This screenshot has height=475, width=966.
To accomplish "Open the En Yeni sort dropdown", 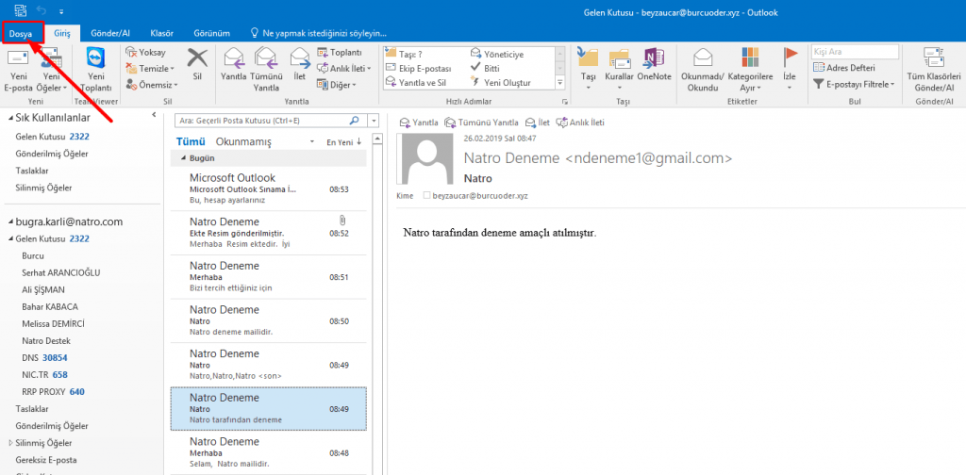I will tap(343, 142).
